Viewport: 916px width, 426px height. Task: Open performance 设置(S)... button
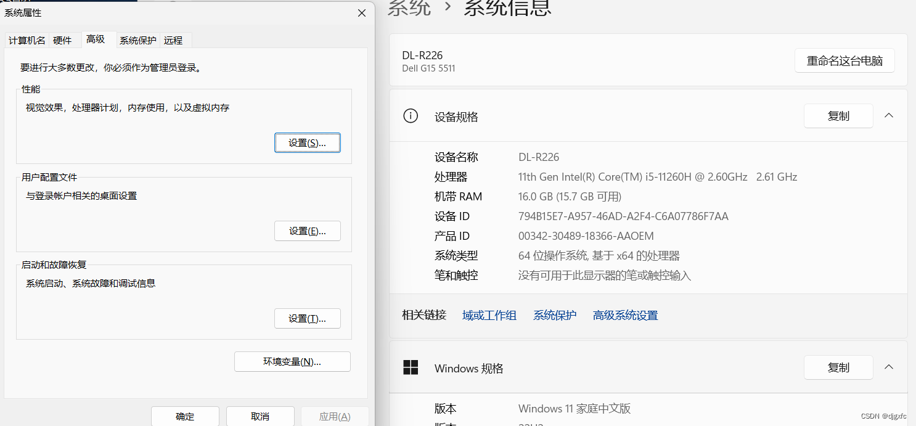point(307,142)
